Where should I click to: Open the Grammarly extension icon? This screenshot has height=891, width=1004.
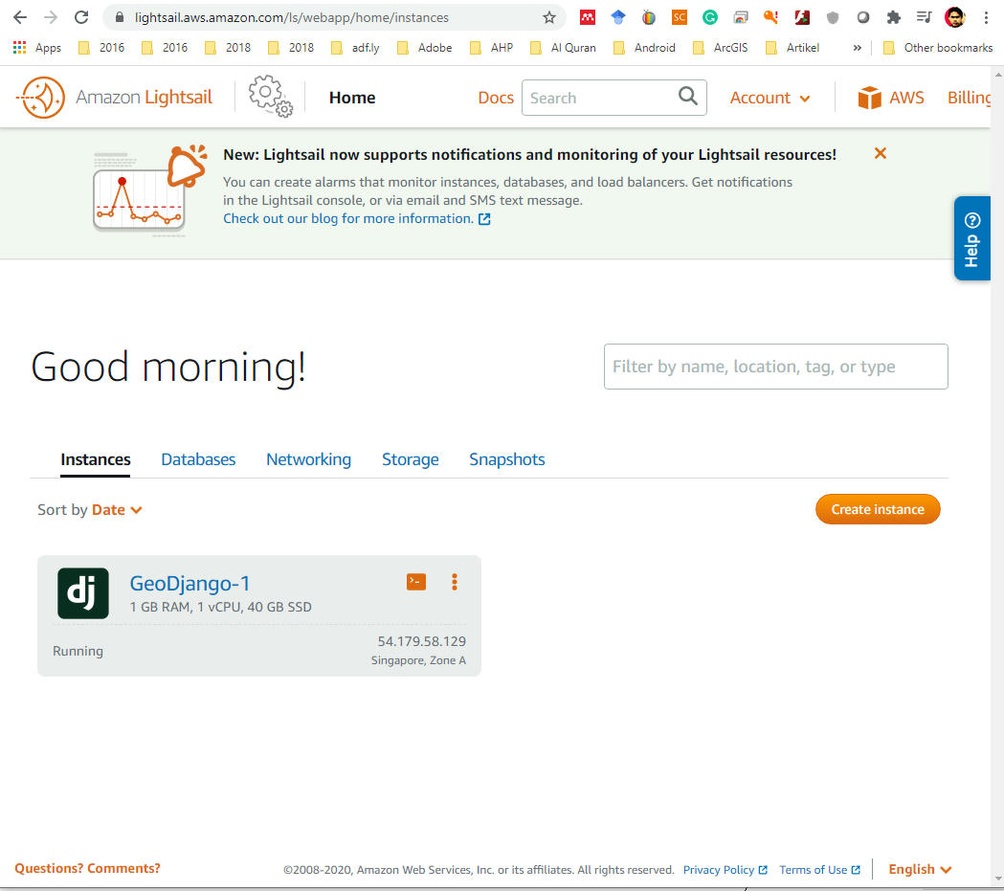709,17
